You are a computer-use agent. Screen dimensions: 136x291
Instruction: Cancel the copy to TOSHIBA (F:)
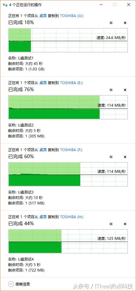pos(125,157)
